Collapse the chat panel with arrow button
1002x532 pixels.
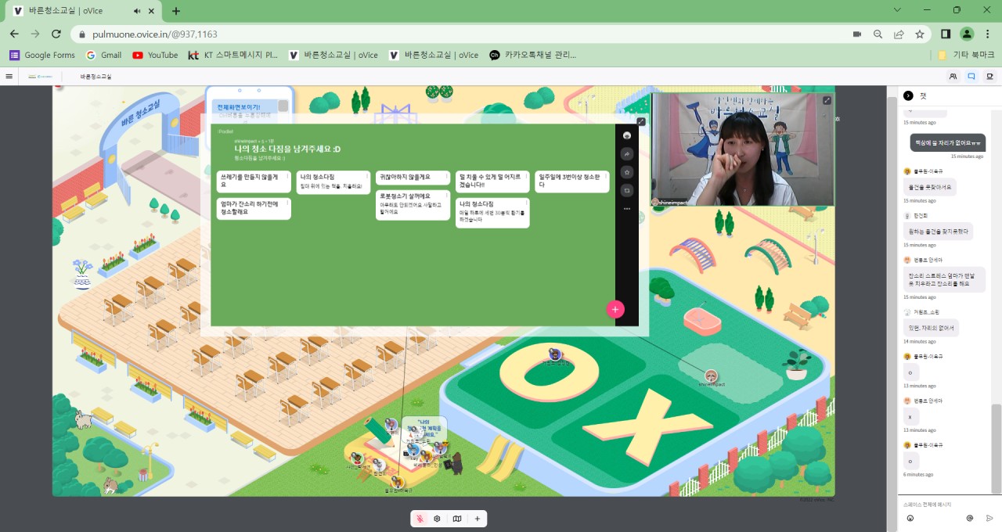click(x=908, y=95)
